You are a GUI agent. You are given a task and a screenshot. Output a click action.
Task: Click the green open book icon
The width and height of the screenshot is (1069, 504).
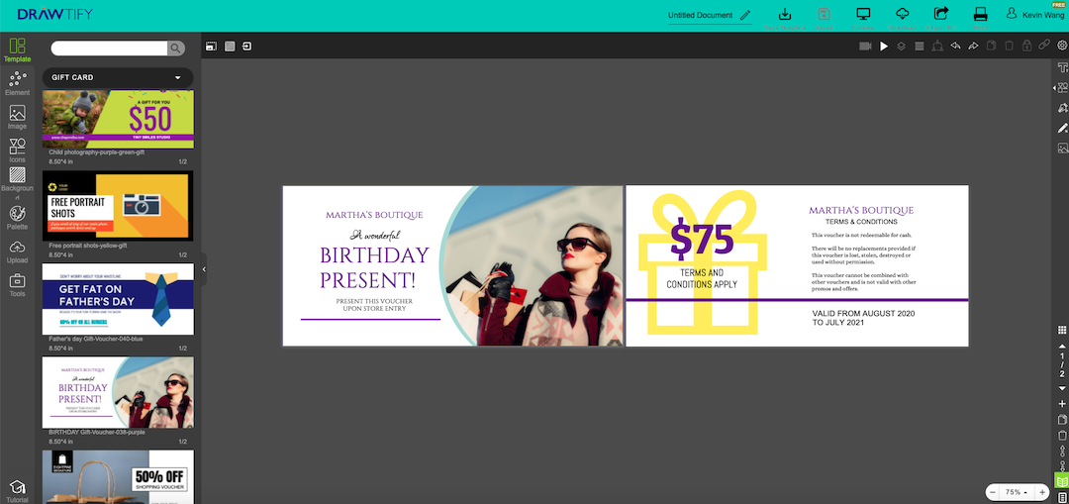click(x=1061, y=481)
